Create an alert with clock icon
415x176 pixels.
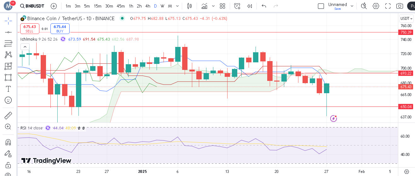pyautogui.click(x=237, y=6)
